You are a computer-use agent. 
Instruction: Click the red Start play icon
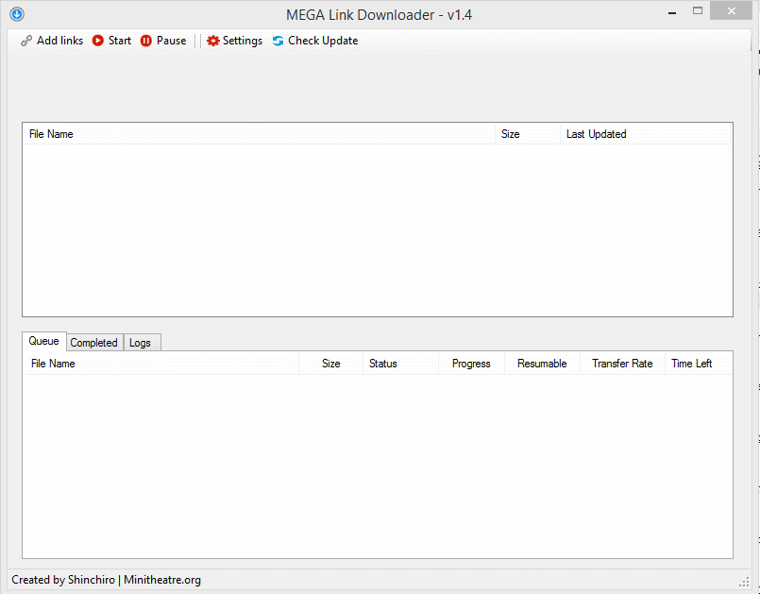click(x=98, y=41)
